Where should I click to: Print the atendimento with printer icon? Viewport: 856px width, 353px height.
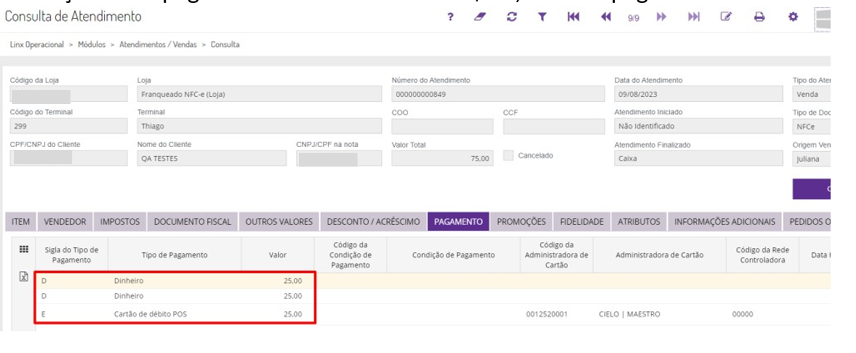click(x=759, y=17)
